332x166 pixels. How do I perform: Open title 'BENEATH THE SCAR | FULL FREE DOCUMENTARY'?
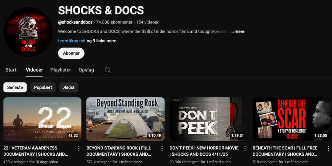point(285,151)
